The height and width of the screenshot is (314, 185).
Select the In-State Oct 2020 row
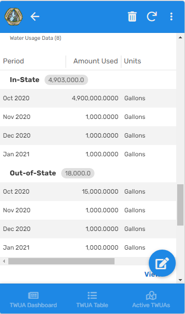[88, 98]
